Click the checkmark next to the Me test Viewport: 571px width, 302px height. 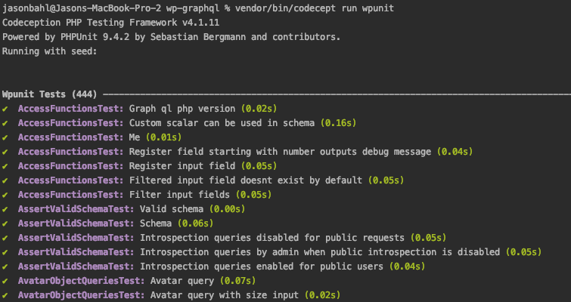click(x=5, y=137)
